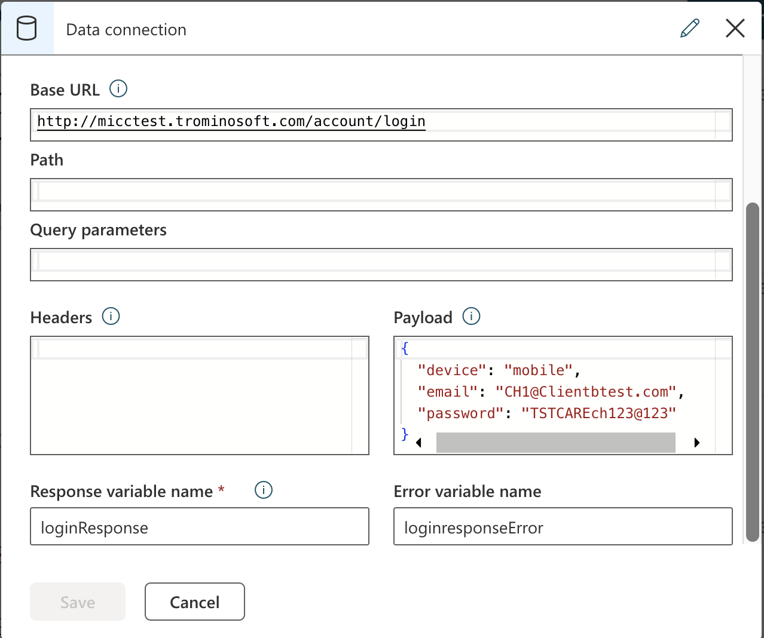The width and height of the screenshot is (764, 638).
Task: Click the Data connection database icon
Action: [27, 27]
